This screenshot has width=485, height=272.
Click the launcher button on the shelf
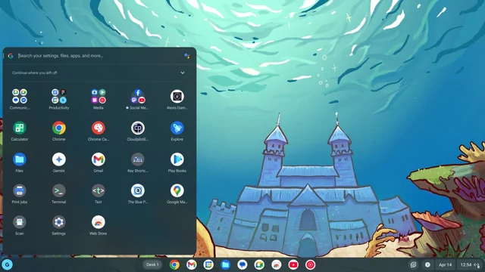7,264
